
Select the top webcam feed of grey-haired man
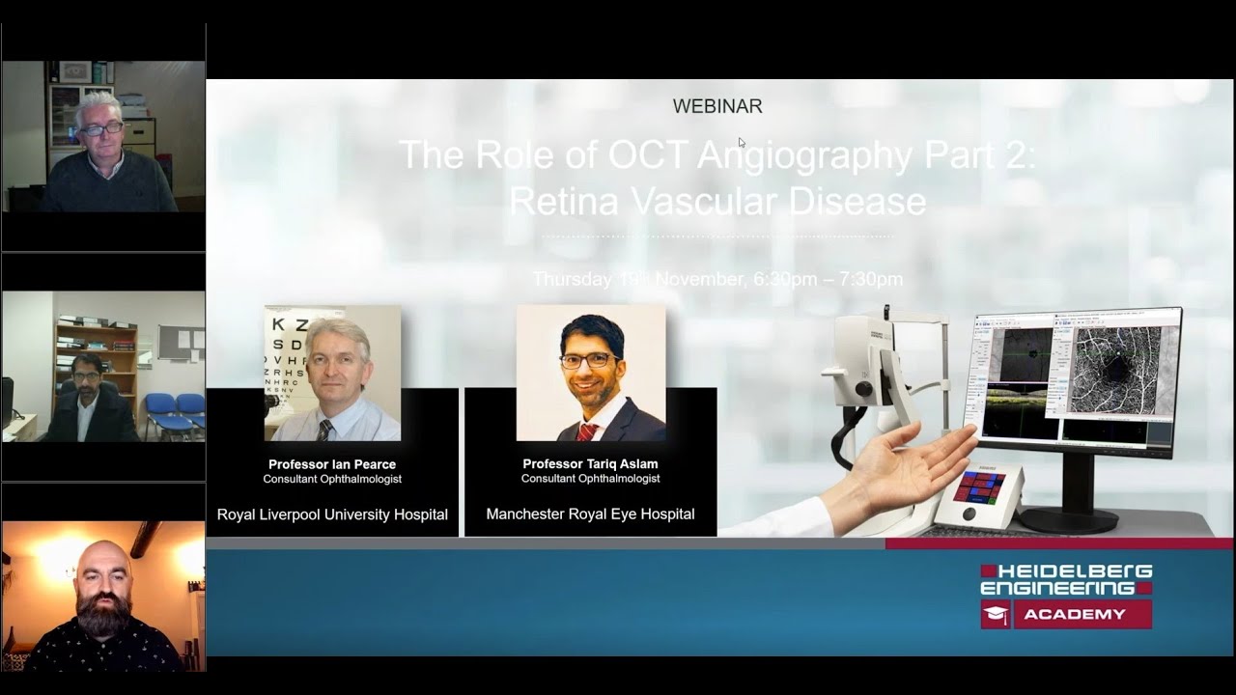[x=103, y=136]
